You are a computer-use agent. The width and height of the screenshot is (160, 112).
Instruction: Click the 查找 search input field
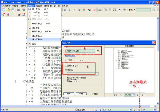pos(143,10)
